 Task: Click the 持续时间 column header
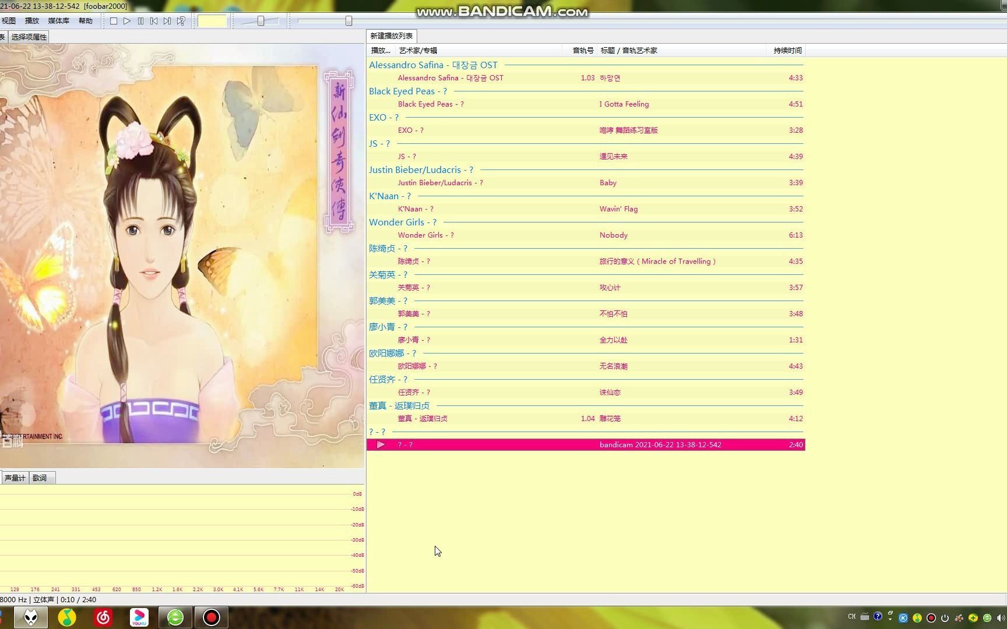[786, 51]
